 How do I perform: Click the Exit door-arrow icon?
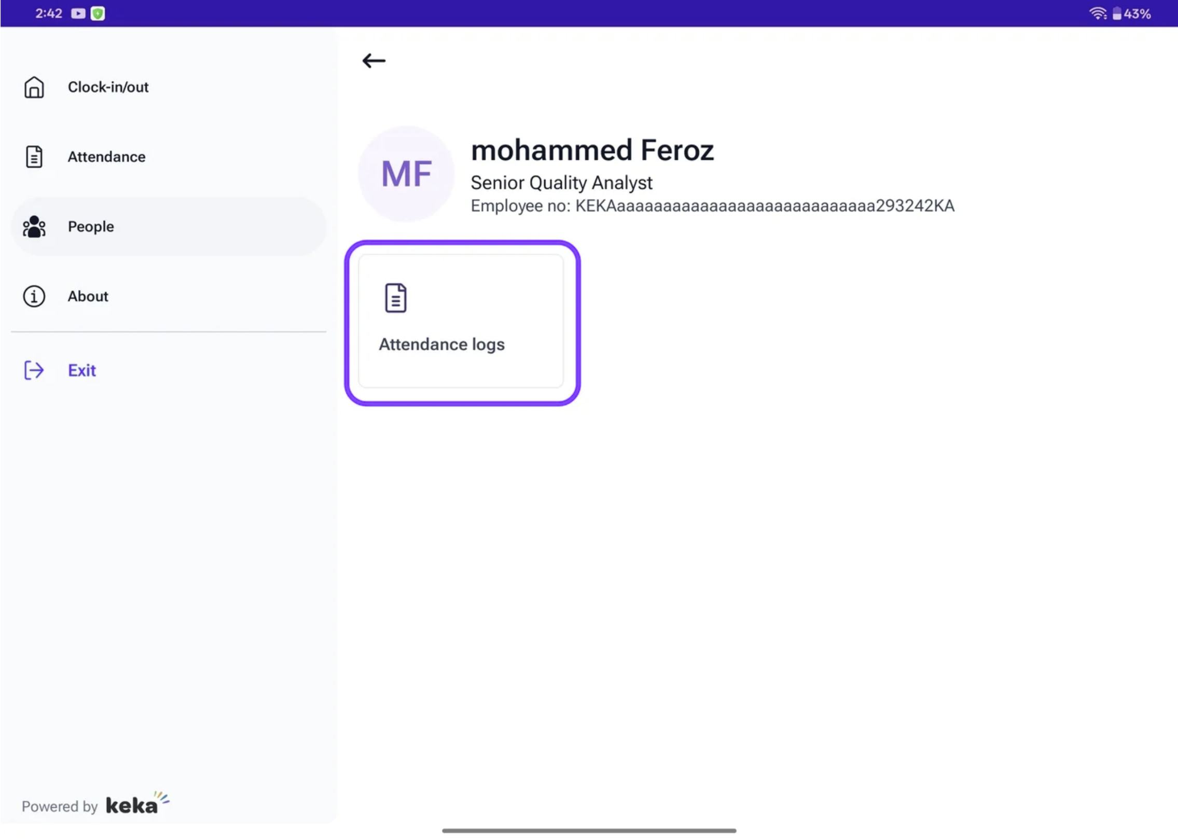pos(34,370)
